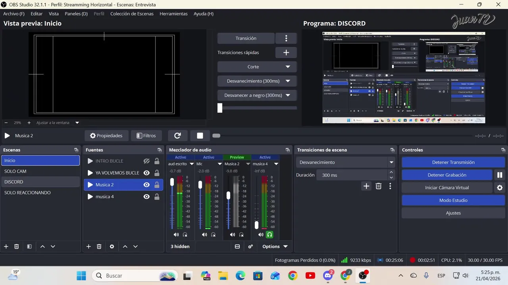This screenshot has width=508, height=285.
Task: Open the Colección de Escenas menu
Action: (x=132, y=14)
